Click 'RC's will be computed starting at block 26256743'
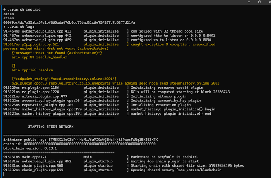 pos(180,92)
